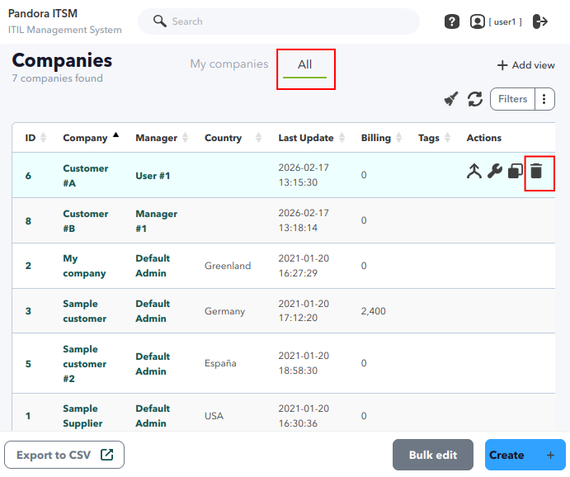Open the user1 profile icon
Image resolution: width=570 pixels, height=477 pixels.
(478, 21)
